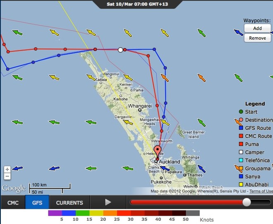The image size is (273, 224).
Task: Click the gray 50-knot color scale segment
Action: click(193, 213)
